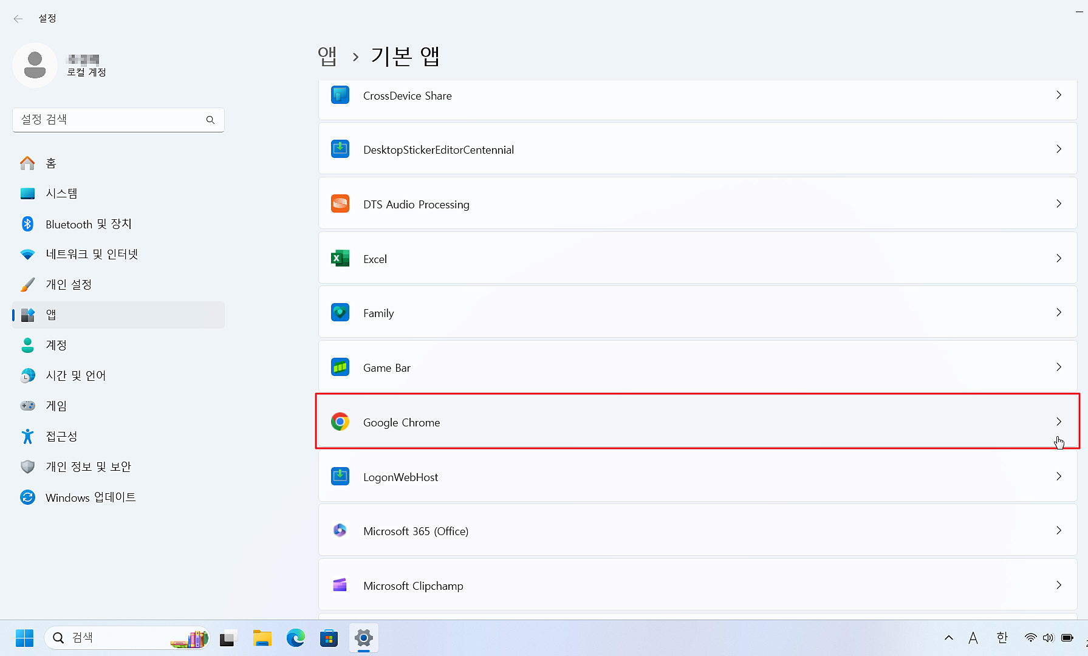
Task: Open 계정 settings category
Action: (x=118, y=345)
